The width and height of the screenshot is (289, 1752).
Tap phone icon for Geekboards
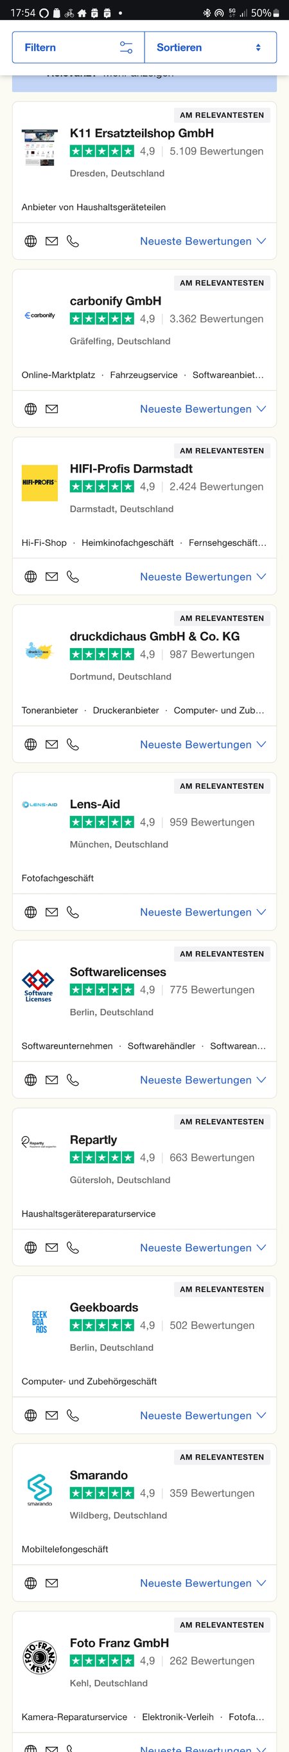(73, 1415)
